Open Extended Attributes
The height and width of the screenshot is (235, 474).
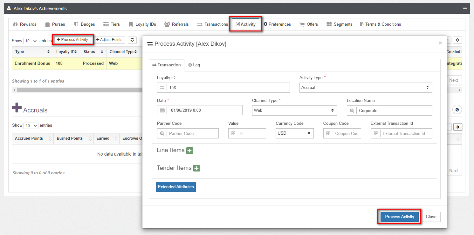176,187
